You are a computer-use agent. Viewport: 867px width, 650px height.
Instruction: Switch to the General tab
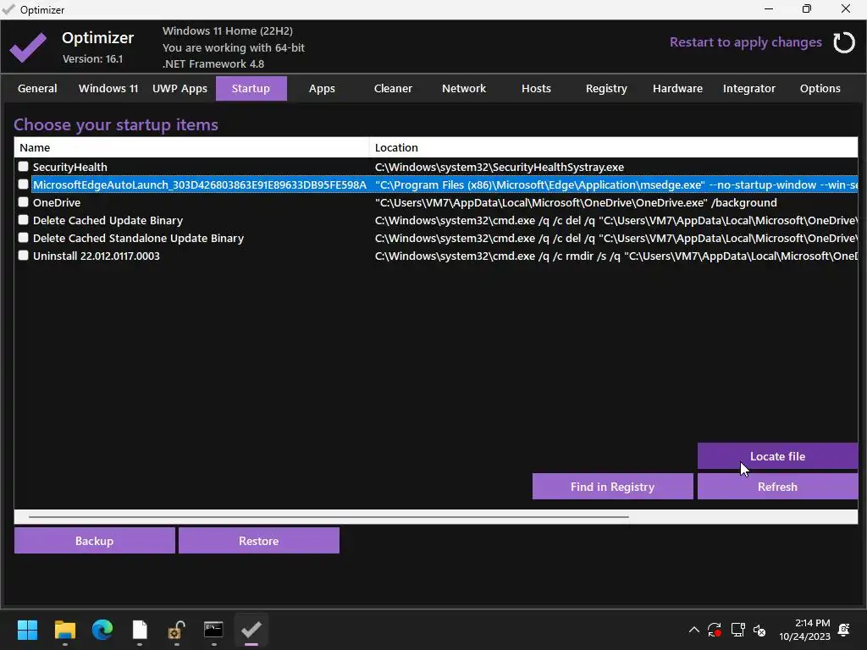(x=37, y=88)
